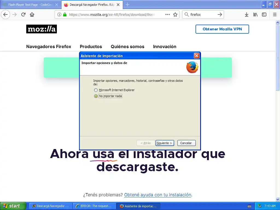Close the Flash Player Test Page tab
The image size is (280, 210).
click(x=57, y=5)
